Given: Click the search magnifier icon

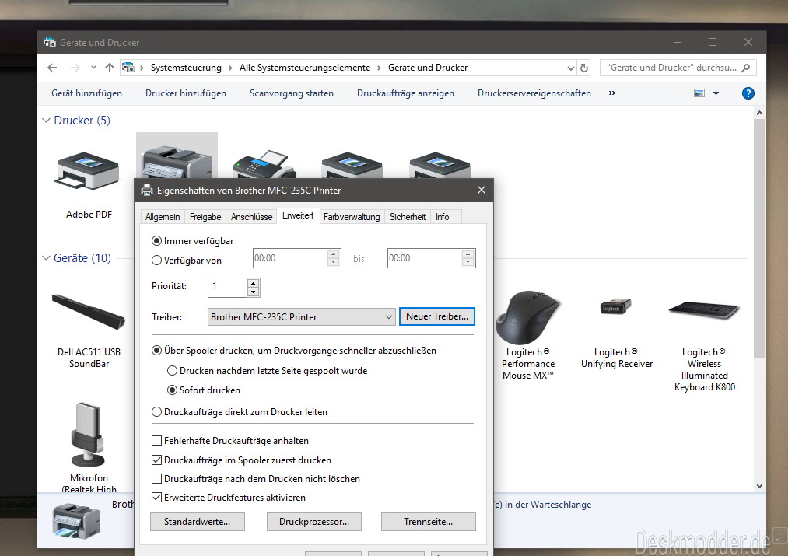Looking at the screenshot, I should click(746, 68).
